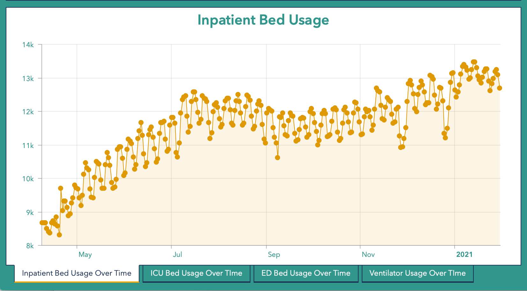Click the 14k y-axis label

tap(28, 45)
